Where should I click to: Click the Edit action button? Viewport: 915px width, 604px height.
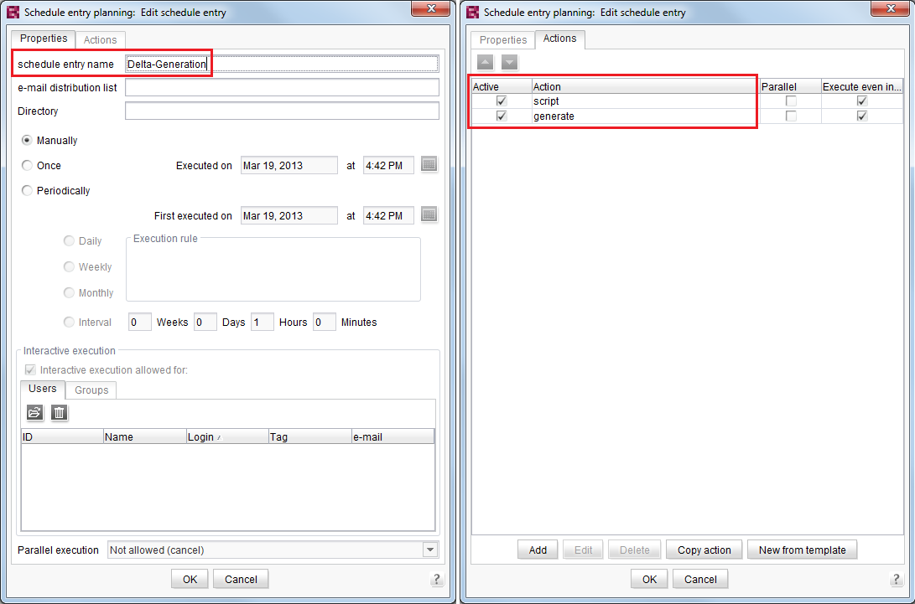[583, 550]
